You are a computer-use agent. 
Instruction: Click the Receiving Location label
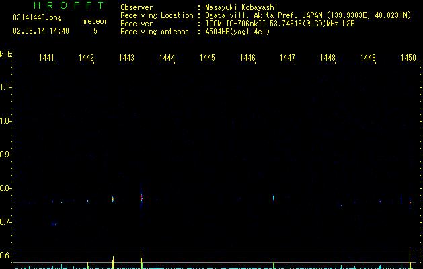(x=157, y=15)
